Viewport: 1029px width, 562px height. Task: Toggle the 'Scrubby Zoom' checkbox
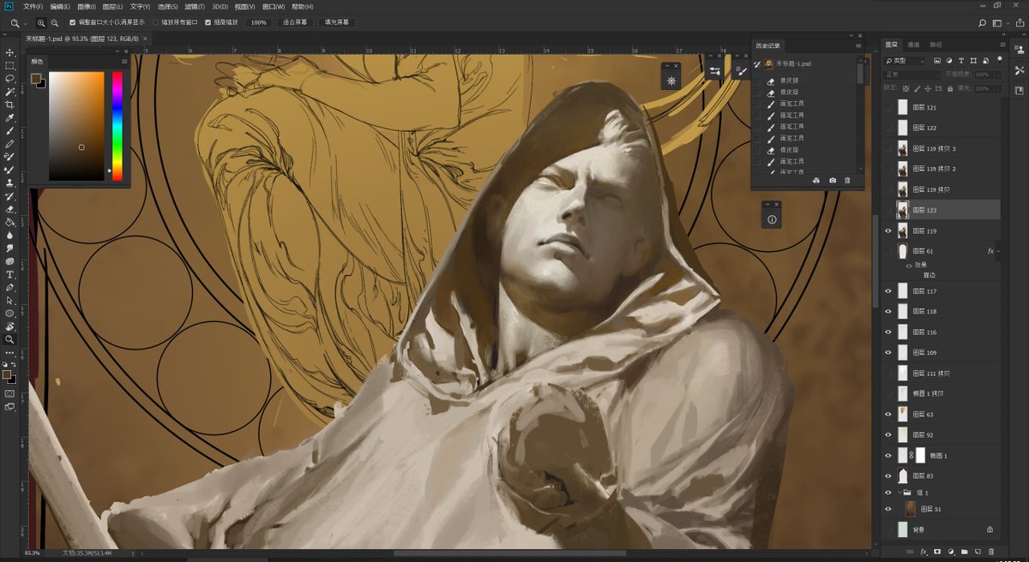[208, 22]
